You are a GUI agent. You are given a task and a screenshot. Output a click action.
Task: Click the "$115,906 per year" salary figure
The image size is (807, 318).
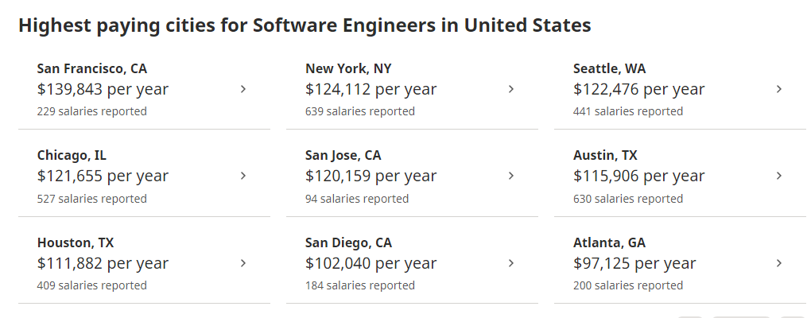638,176
